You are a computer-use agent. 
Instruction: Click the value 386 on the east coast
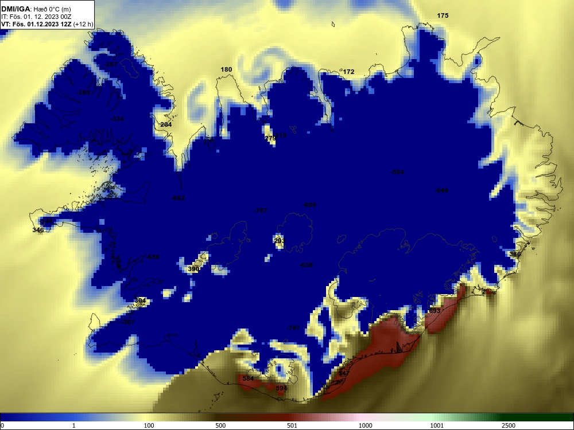[515, 254]
